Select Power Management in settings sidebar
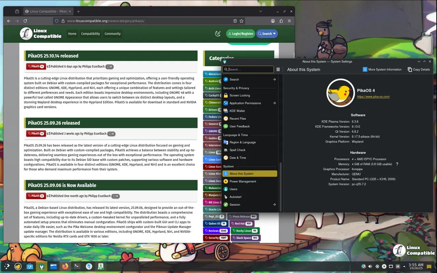 (243, 182)
